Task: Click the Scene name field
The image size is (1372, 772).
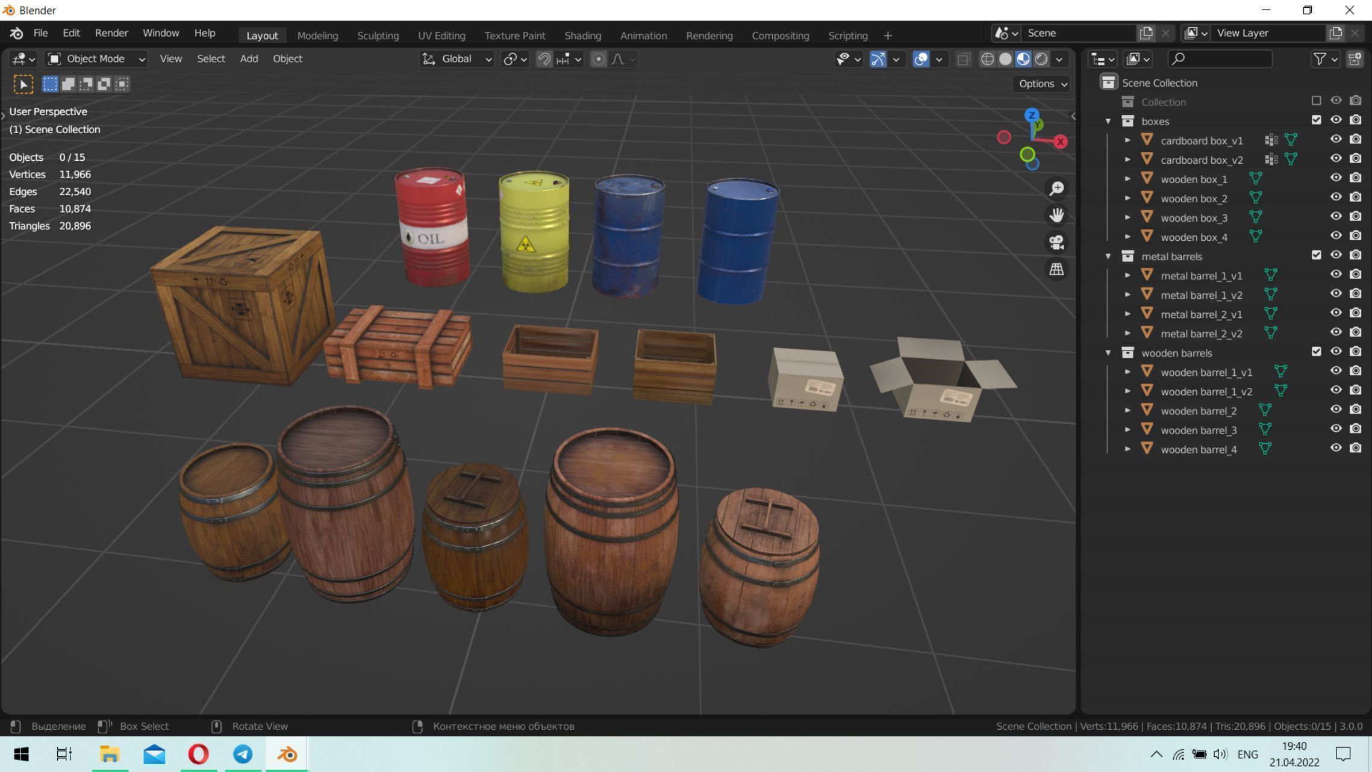Action: click(1079, 33)
